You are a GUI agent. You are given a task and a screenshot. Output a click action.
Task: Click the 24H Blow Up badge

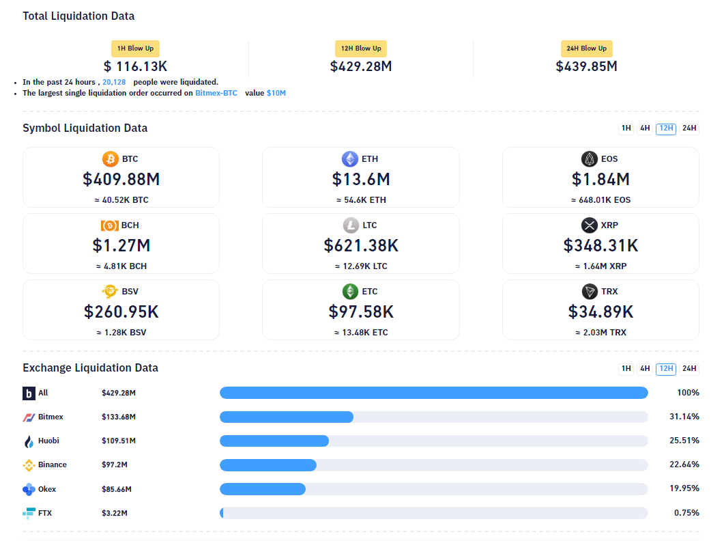point(586,48)
